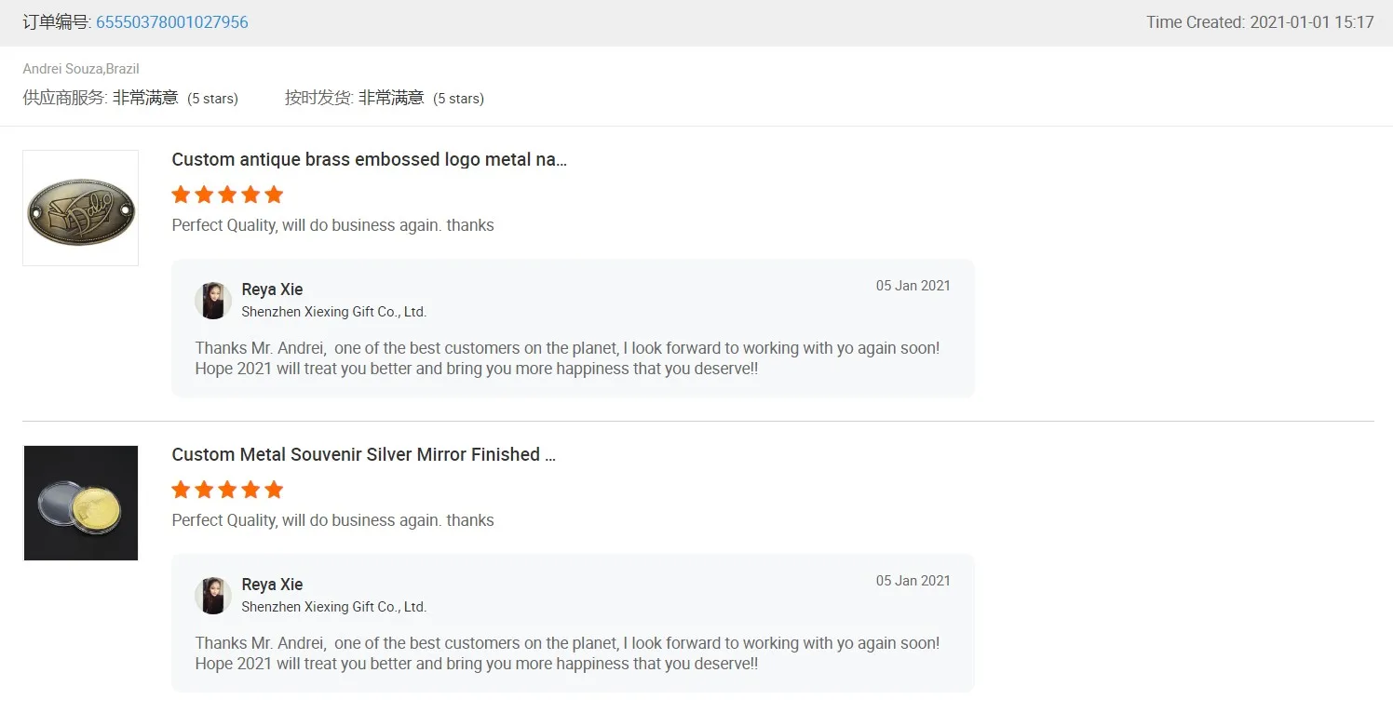Click the 05 Jan 2021 date in first reply
Screen dimensions: 1393x713
[913, 286]
